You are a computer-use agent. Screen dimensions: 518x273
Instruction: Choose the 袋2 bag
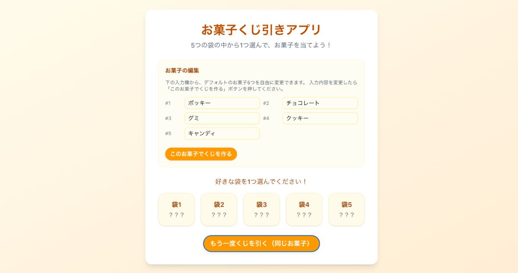pyautogui.click(x=219, y=209)
